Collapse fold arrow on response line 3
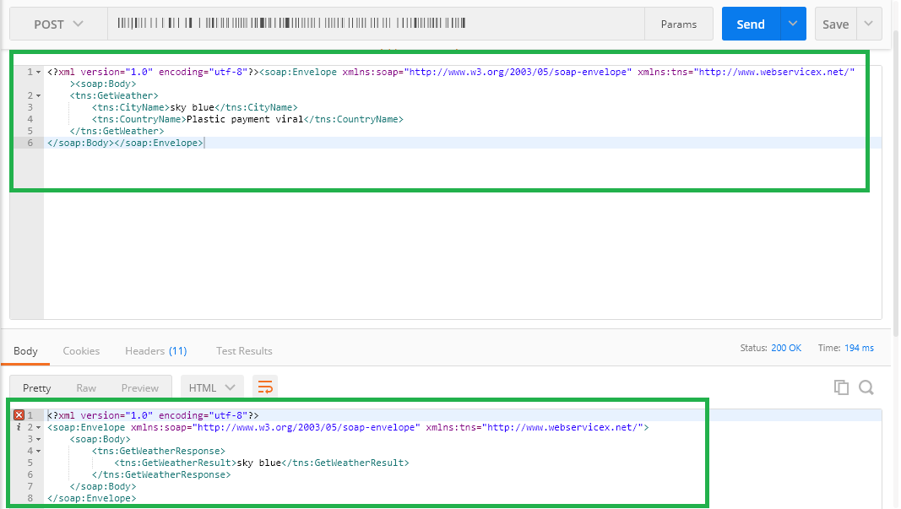The image size is (901, 509). [39, 440]
